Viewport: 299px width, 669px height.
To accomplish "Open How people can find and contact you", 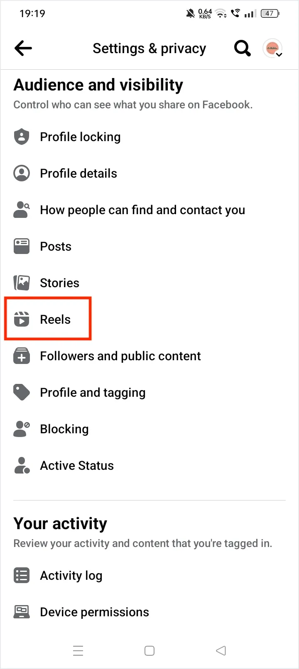I will 142,210.
